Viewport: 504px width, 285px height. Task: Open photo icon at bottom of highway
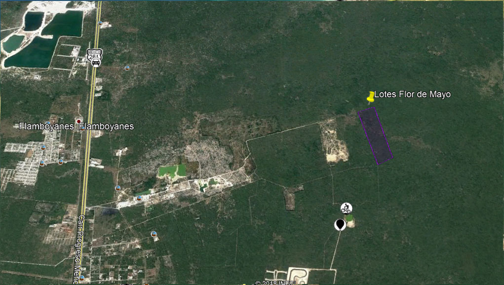coord(82,278)
